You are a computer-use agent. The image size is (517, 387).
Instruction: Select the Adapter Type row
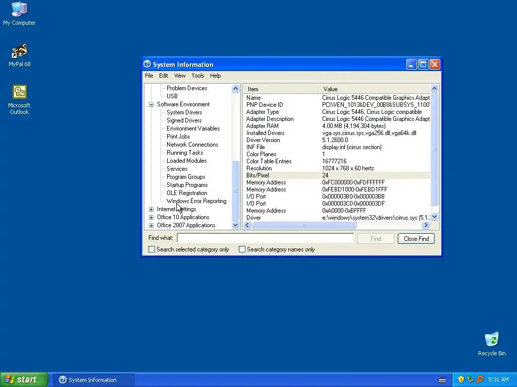tap(337, 112)
